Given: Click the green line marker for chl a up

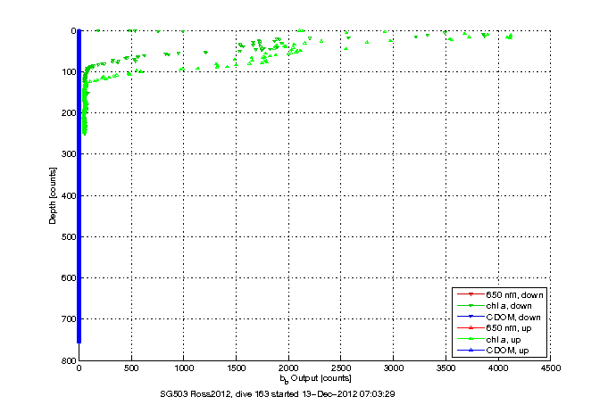Looking at the screenshot, I should [x=471, y=339].
